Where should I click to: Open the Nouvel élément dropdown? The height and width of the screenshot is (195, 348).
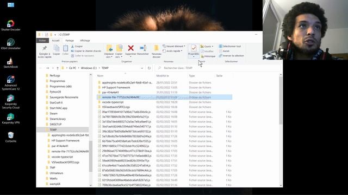(174, 46)
